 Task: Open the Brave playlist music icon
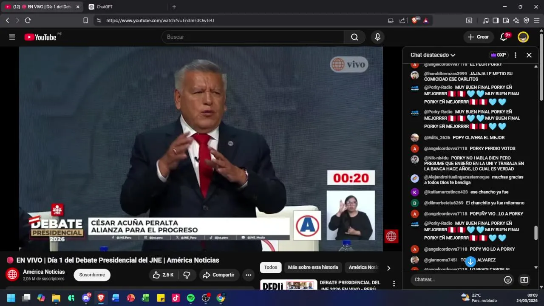[485, 20]
